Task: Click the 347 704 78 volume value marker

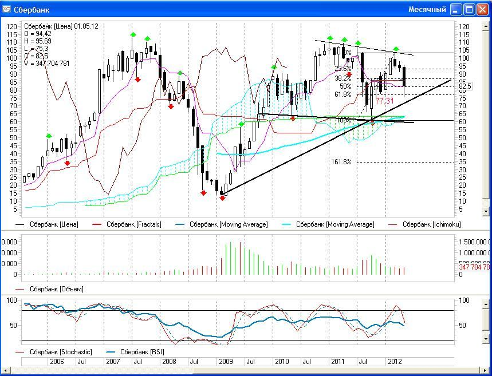Action: [x=474, y=267]
